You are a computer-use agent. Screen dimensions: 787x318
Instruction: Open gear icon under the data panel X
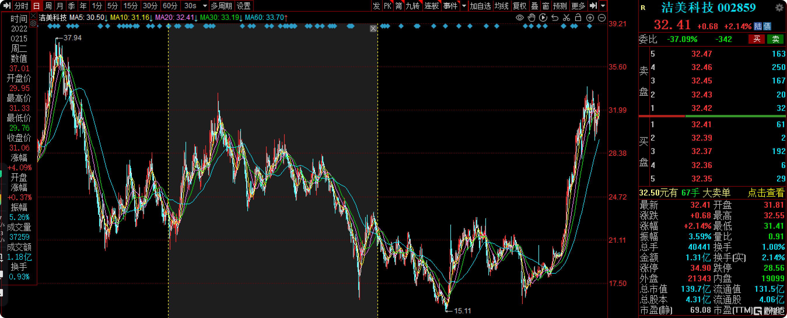click(x=33, y=23)
